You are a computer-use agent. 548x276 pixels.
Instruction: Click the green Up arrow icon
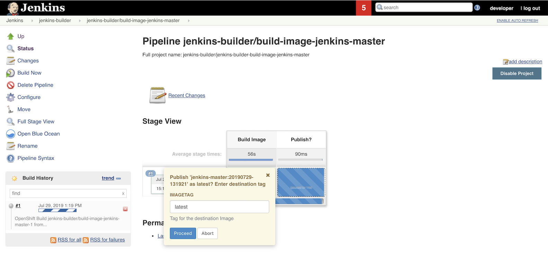[x=11, y=36]
